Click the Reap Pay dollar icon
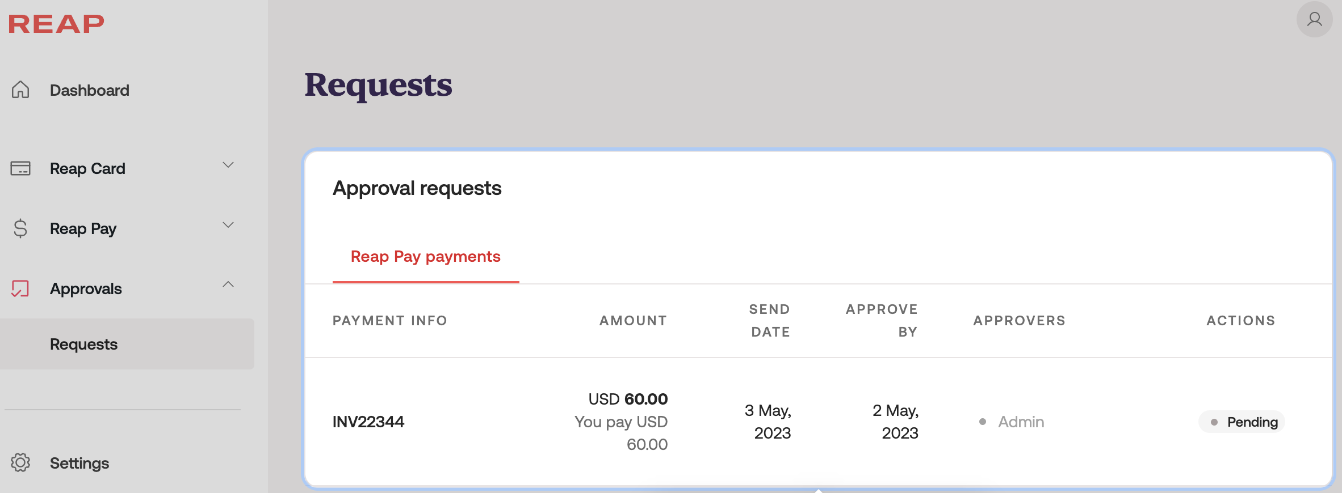The image size is (1342, 493). coord(20,228)
